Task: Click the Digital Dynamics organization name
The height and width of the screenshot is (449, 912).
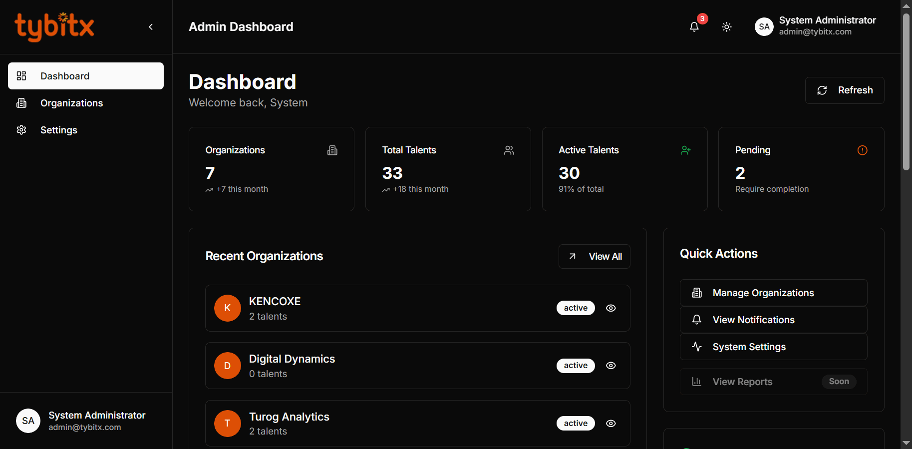Action: 292,359
